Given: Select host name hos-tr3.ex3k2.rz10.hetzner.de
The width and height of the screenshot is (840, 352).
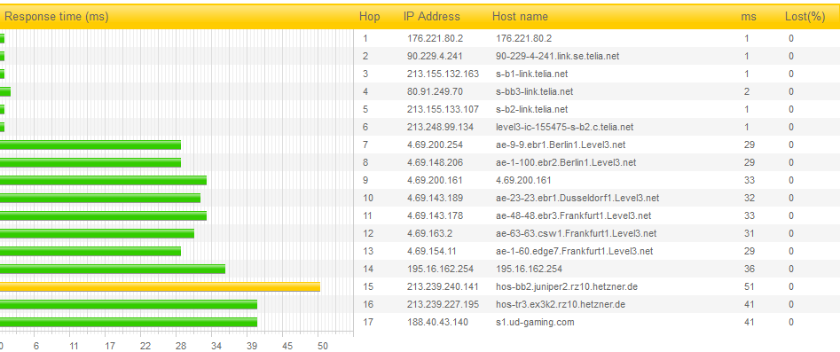Looking at the screenshot, I should click(x=561, y=304).
